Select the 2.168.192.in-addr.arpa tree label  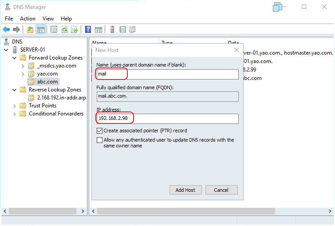(62, 98)
